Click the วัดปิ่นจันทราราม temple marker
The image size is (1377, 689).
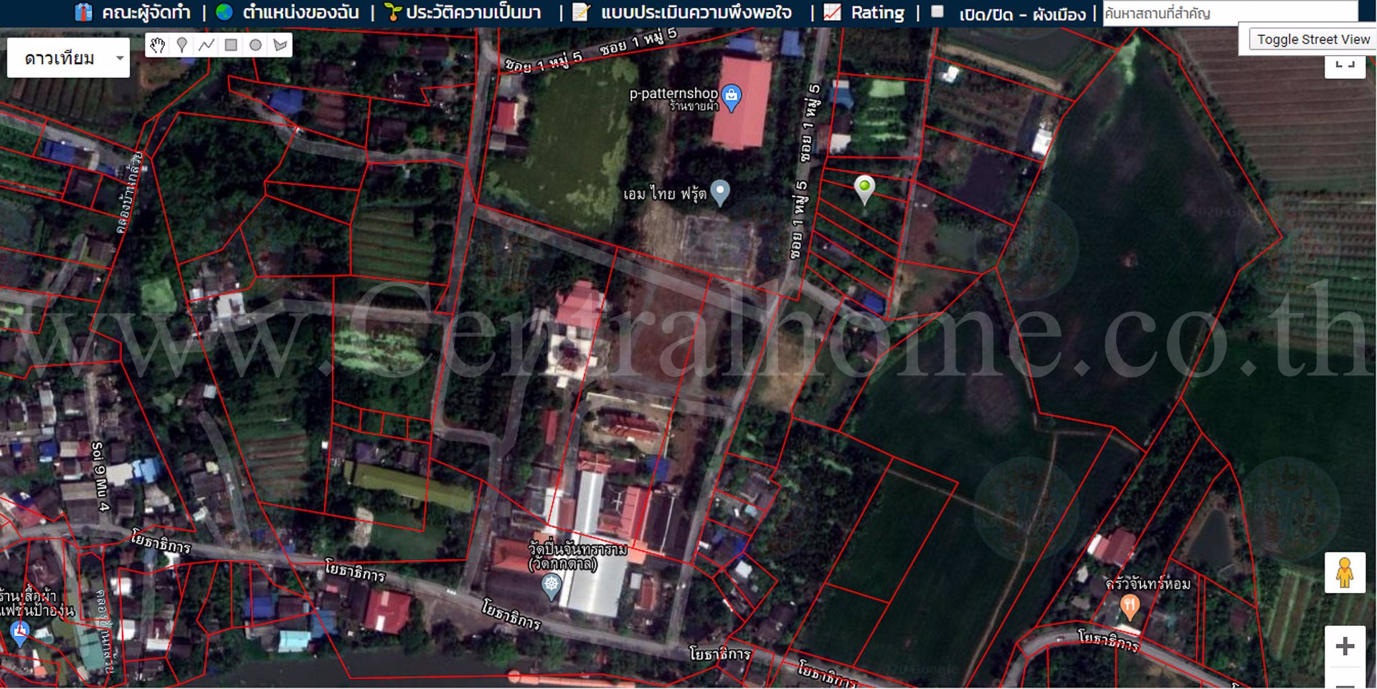click(x=551, y=585)
